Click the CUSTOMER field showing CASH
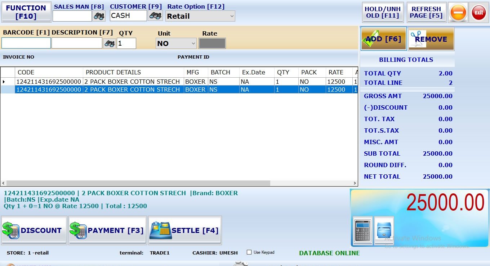The image size is (490, 266). tap(128, 16)
